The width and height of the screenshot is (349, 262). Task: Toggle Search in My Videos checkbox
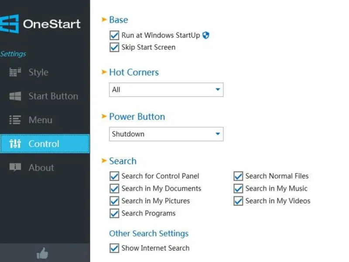click(238, 201)
